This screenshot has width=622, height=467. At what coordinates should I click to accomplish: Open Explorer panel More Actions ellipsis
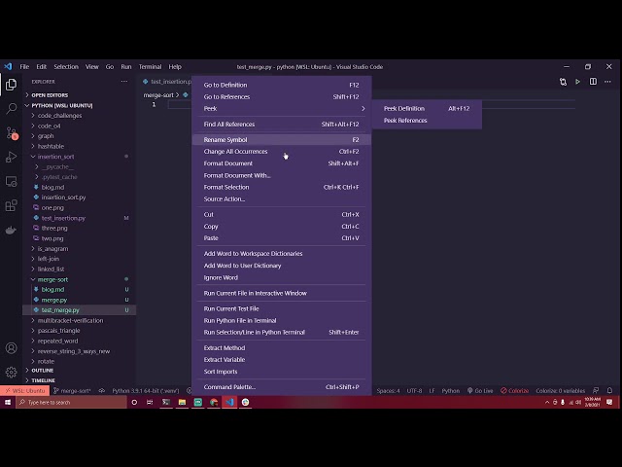[124, 82]
